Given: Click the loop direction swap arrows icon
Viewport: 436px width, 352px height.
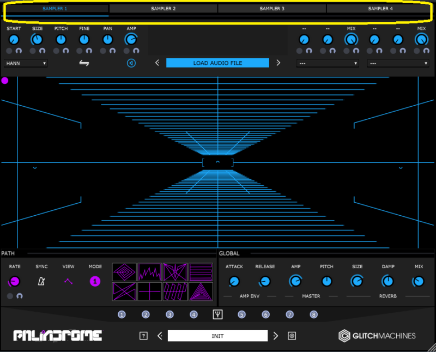Looking at the screenshot, I should 84,63.
